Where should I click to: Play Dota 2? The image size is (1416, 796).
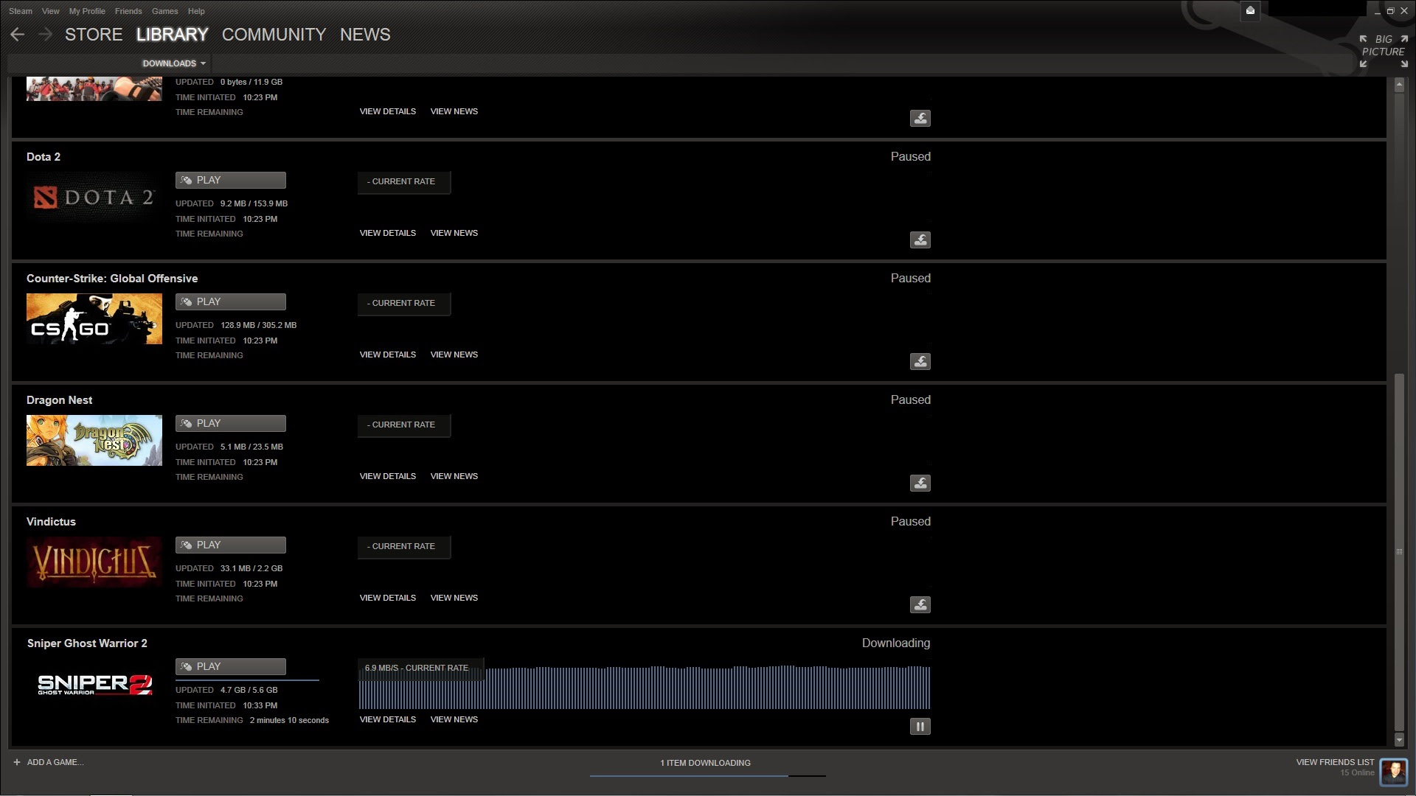pos(231,180)
